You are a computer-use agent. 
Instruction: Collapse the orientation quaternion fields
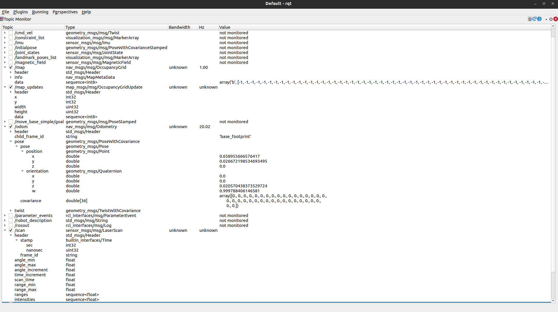click(x=22, y=171)
